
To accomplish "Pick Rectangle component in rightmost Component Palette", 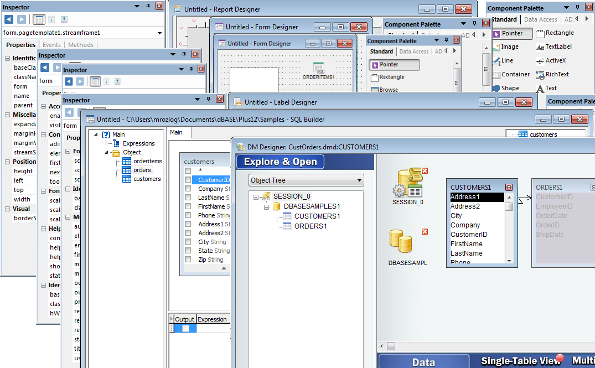I will tap(555, 33).
